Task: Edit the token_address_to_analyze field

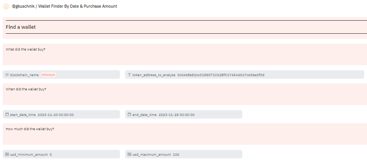Action: pyautogui.click(x=245, y=75)
